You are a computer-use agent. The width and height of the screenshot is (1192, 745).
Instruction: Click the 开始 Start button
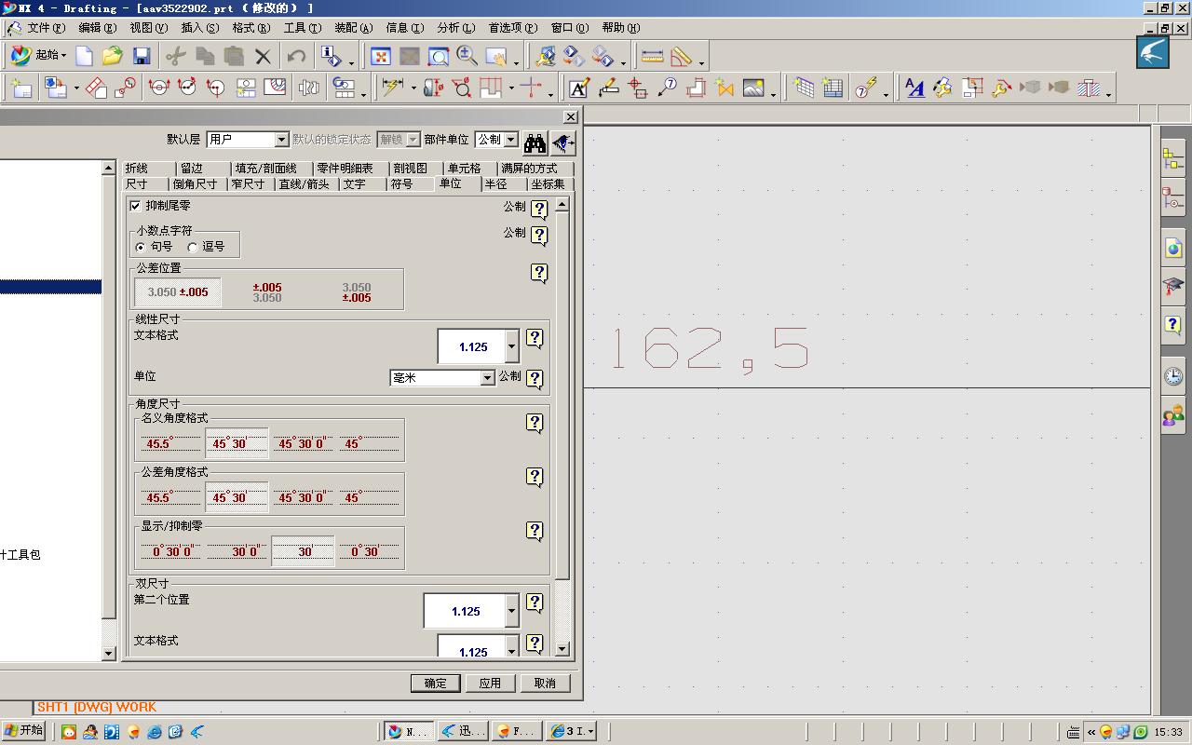(x=24, y=731)
